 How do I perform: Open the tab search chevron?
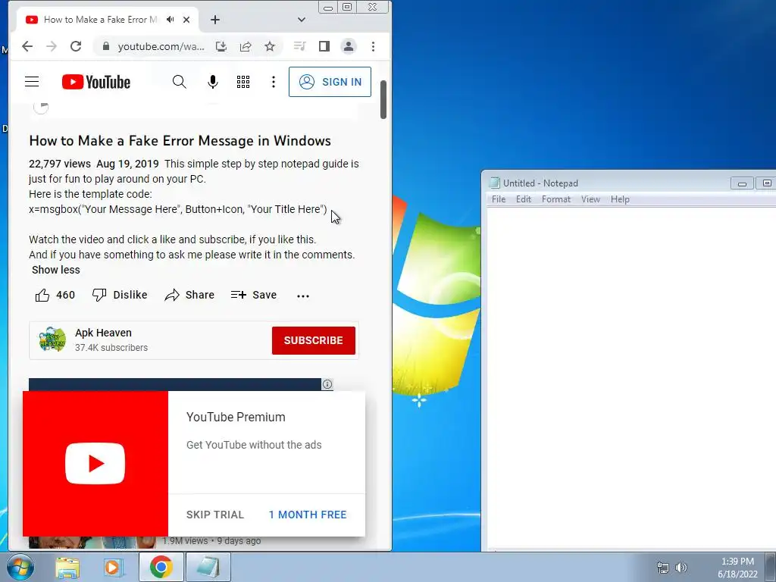click(x=302, y=20)
